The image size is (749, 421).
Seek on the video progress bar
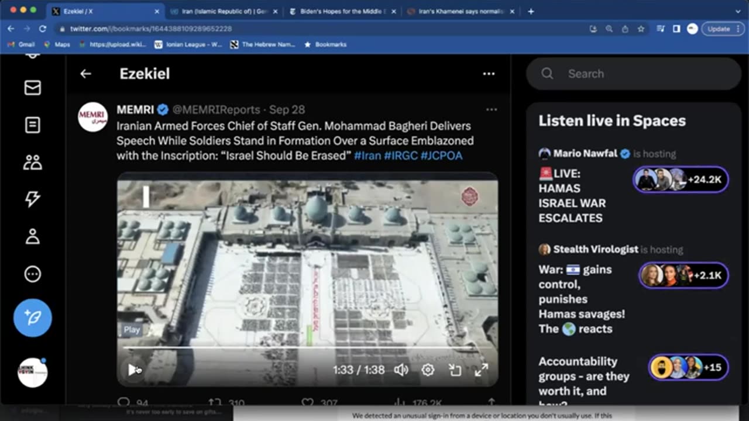click(x=307, y=347)
